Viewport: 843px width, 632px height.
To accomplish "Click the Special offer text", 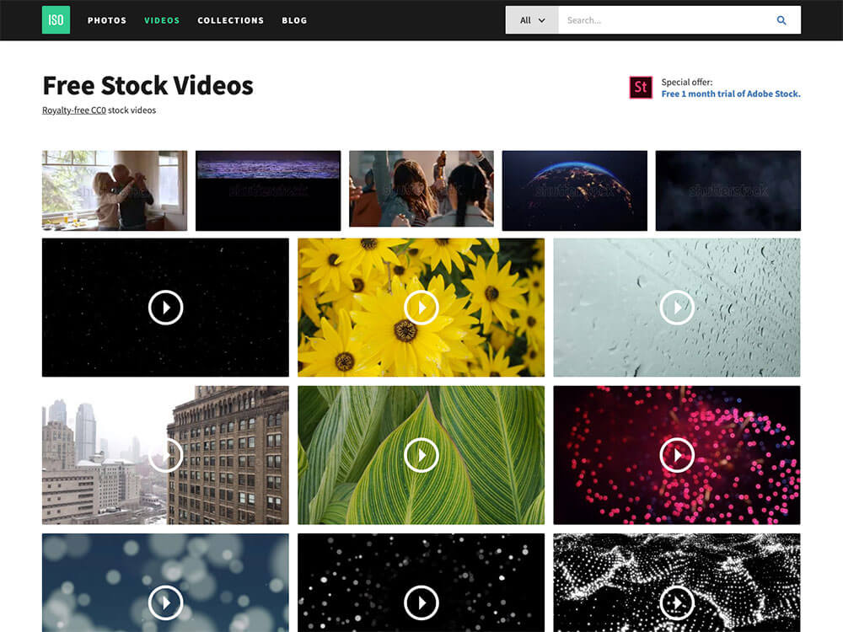I will click(x=686, y=82).
